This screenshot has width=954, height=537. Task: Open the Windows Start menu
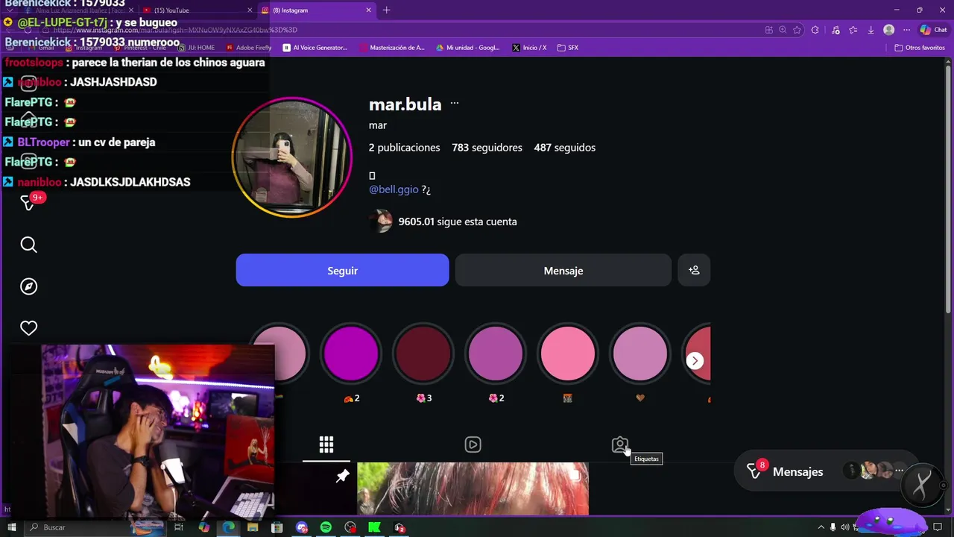(x=12, y=527)
